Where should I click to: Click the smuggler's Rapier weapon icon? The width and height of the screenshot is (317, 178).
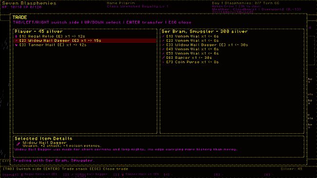(163, 58)
